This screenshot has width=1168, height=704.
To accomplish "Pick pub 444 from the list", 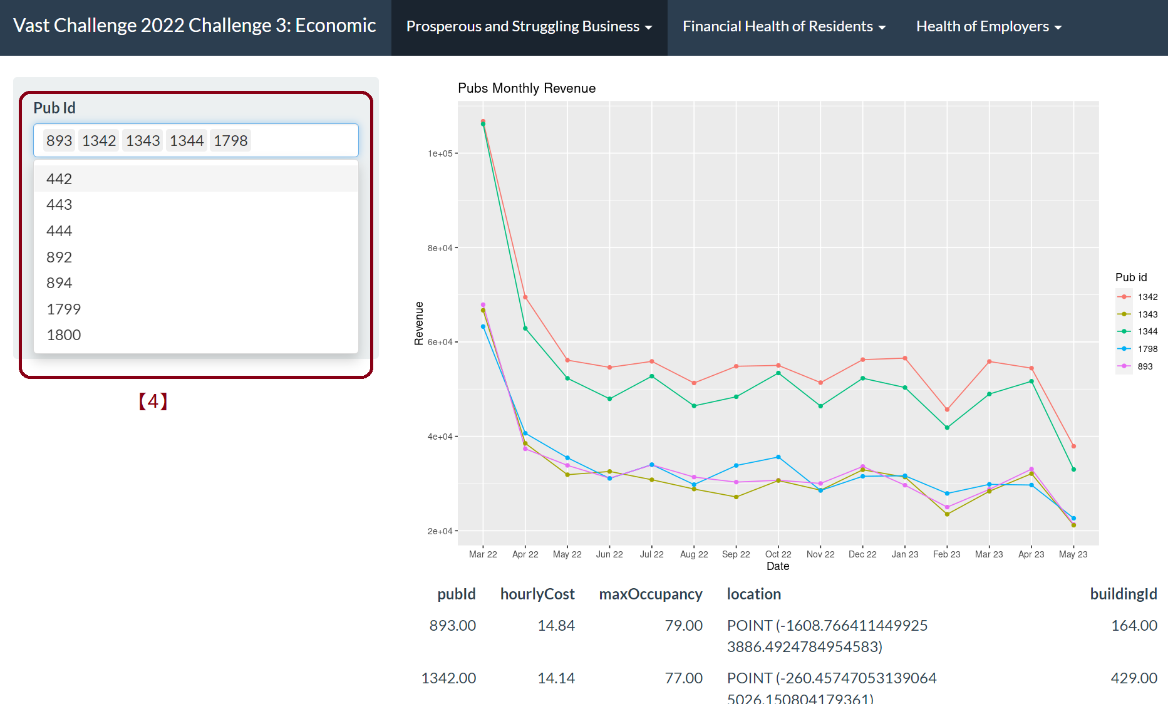I will coord(59,231).
